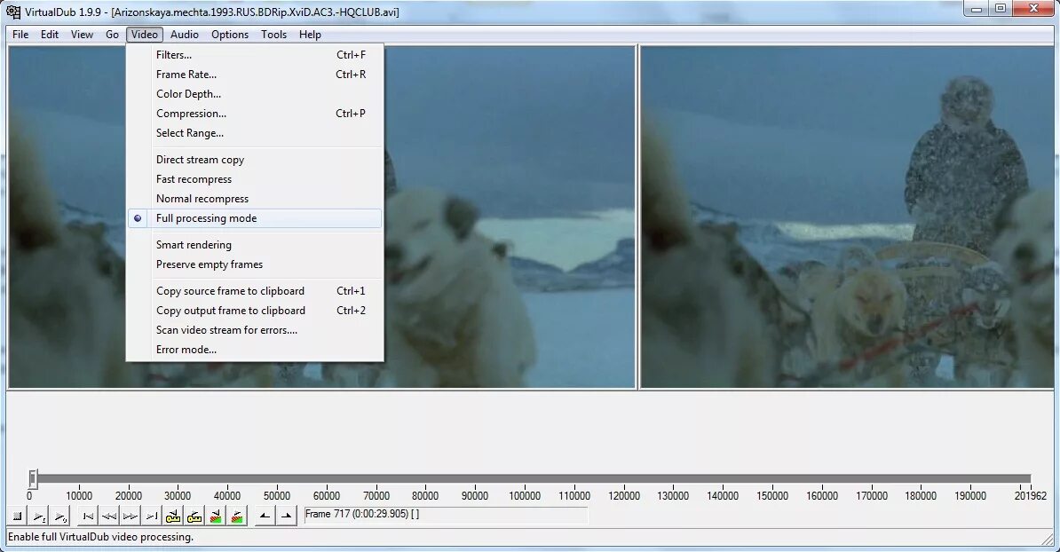Seek timeline to frame 50000 mark
This screenshot has height=552, width=1060.
(x=276, y=495)
